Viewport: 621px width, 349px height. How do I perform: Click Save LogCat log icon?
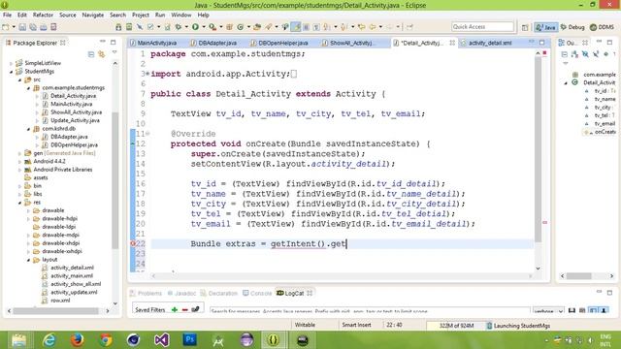pyautogui.click(x=572, y=310)
